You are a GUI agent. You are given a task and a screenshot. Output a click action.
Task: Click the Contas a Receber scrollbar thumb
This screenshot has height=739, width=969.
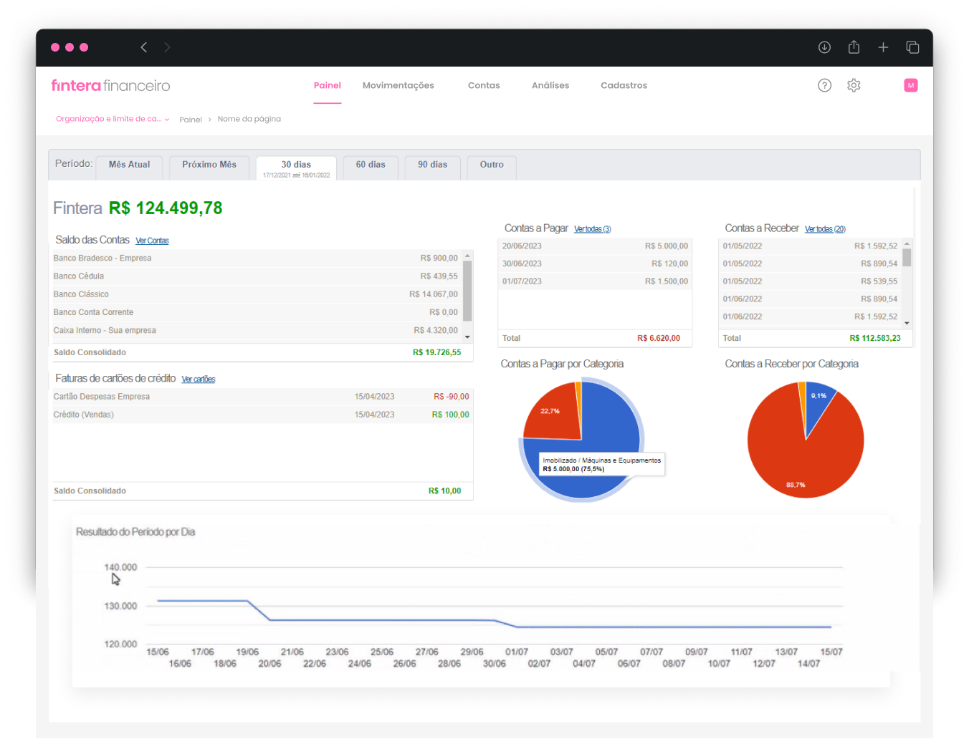tap(907, 258)
